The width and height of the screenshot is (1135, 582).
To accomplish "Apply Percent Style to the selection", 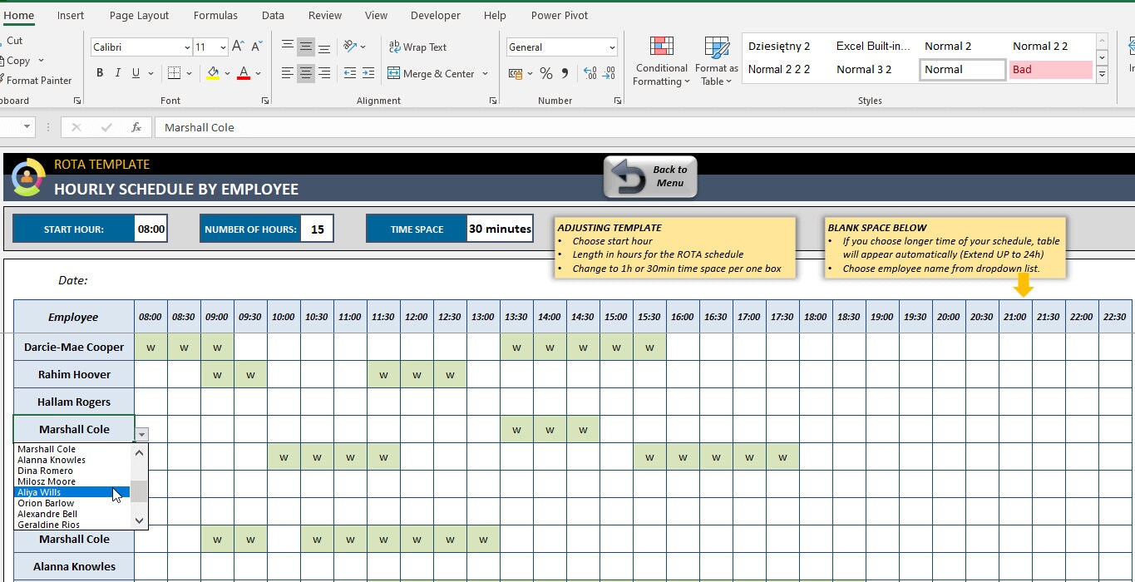I will pyautogui.click(x=545, y=73).
